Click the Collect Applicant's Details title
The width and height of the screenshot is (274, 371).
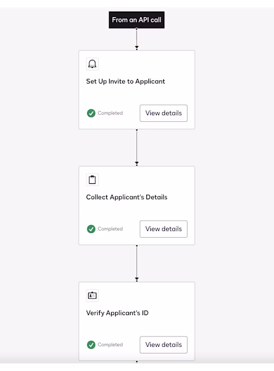point(127,197)
